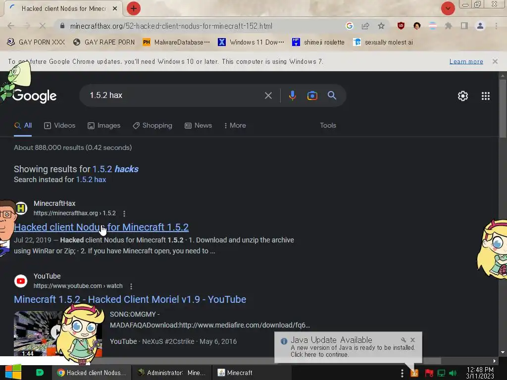Toggle the browser side panel
507x380 pixels.
(464, 26)
